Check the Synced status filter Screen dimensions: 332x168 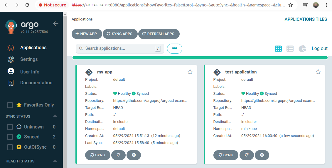point(10,137)
